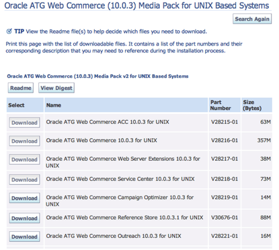279x250 pixels.
Task: Click the TIP checkmark icon
Action: click(9, 32)
